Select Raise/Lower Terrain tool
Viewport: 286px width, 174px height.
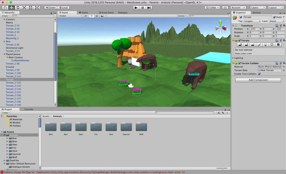[x=240, y=45]
